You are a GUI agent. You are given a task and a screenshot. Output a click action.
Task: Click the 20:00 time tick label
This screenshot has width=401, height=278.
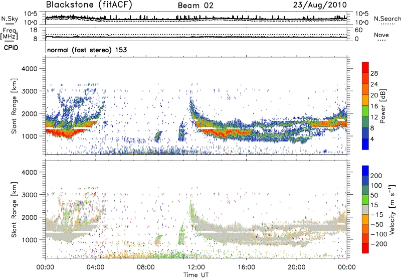pyautogui.click(x=296, y=267)
